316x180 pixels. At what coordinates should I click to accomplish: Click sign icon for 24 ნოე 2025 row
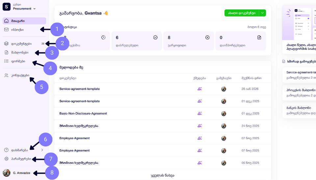coord(199,126)
